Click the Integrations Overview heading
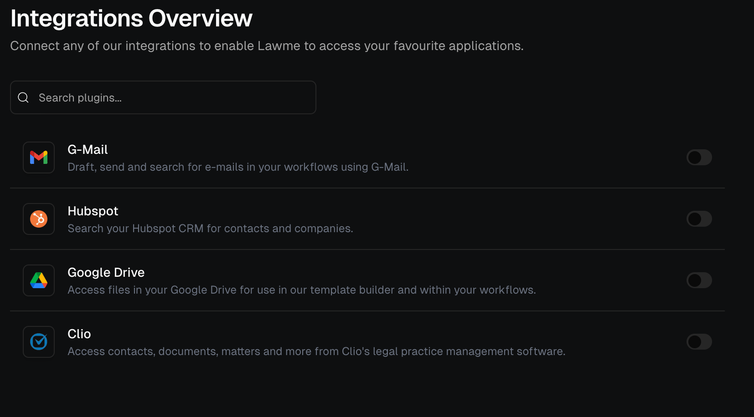Image resolution: width=754 pixels, height=417 pixels. [x=131, y=18]
